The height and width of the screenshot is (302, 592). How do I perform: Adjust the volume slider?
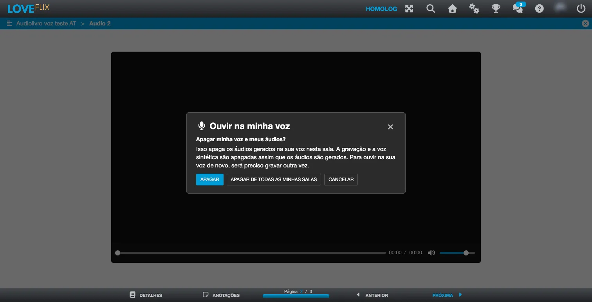457,253
